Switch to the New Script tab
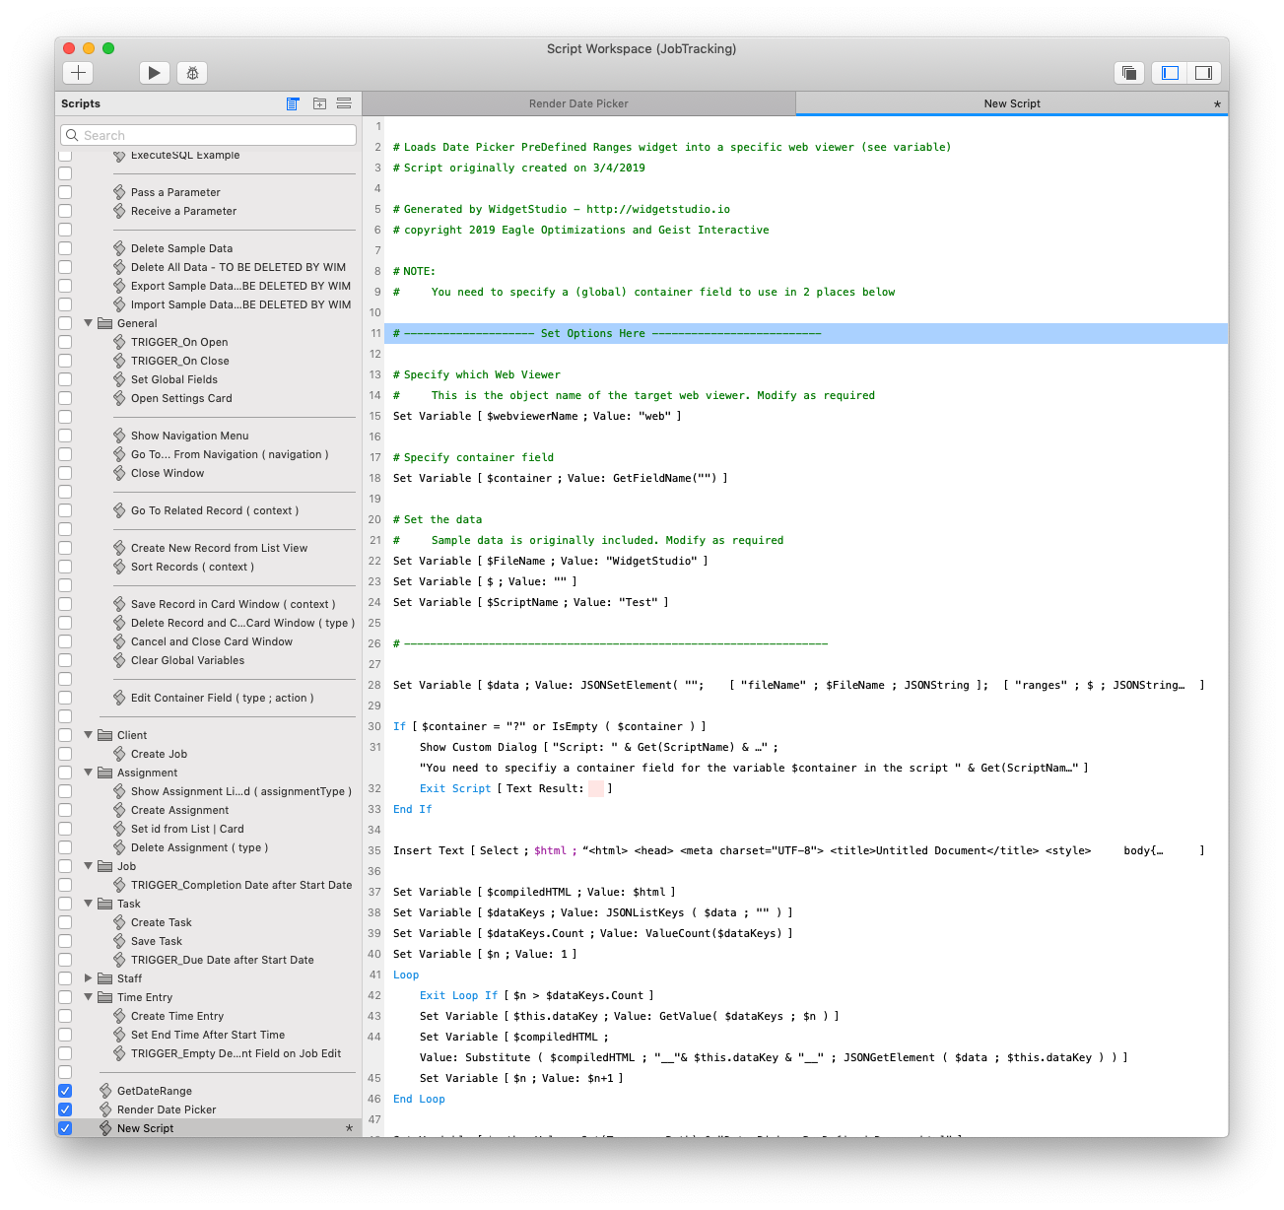This screenshot has width=1284, height=1210. click(x=1012, y=103)
